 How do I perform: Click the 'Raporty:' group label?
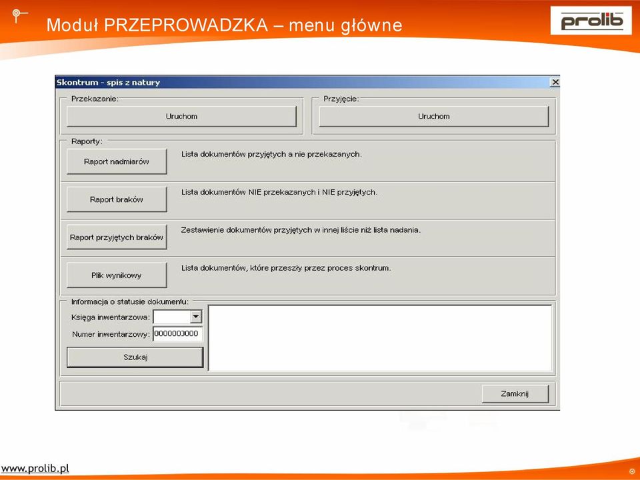(87, 141)
